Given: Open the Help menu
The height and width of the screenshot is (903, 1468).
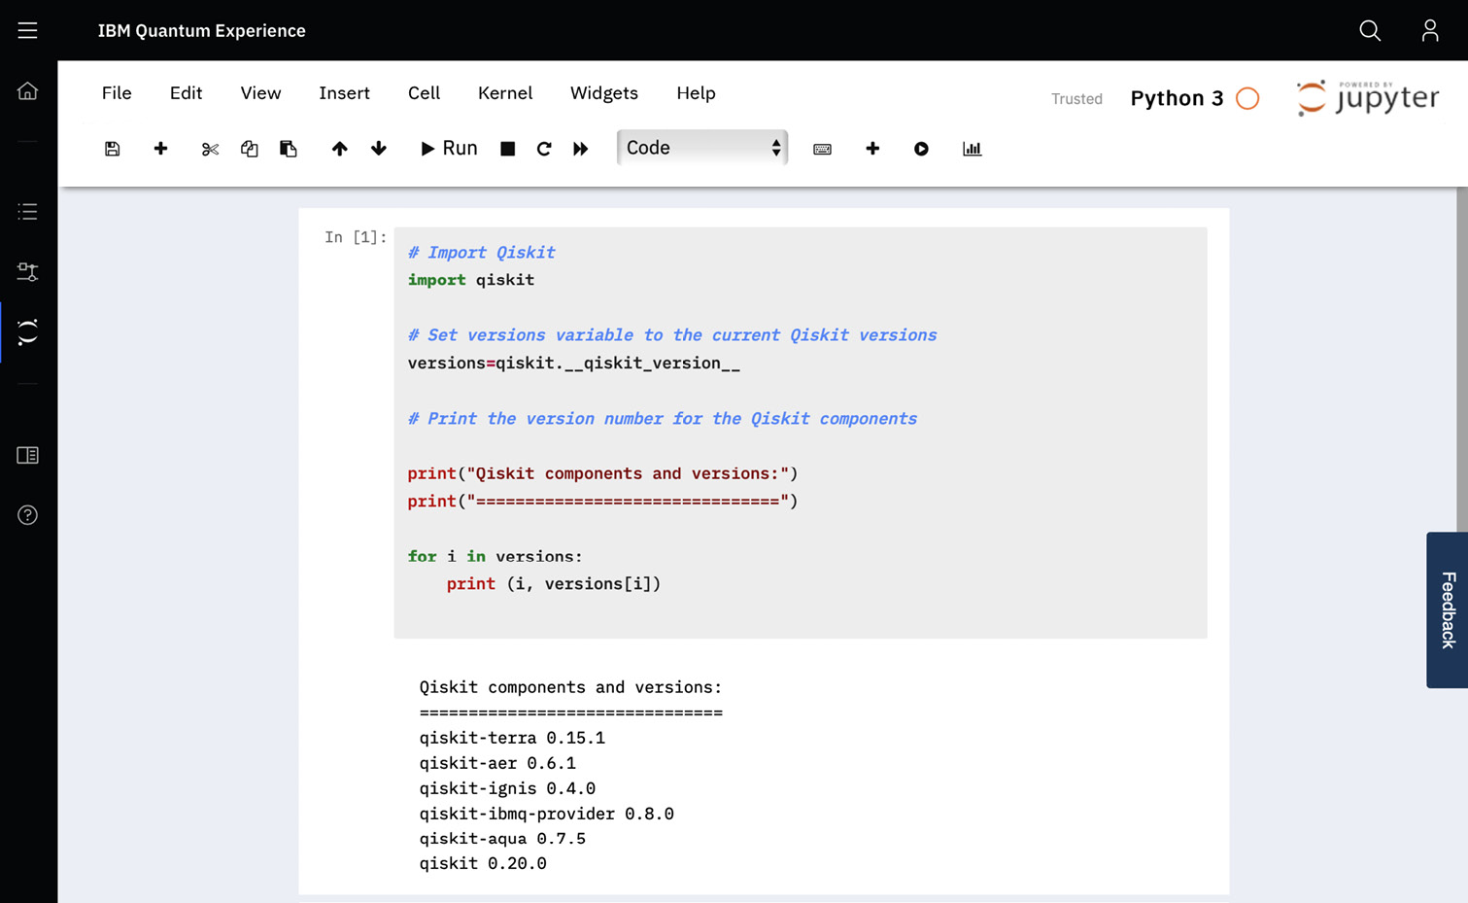Looking at the screenshot, I should point(696,93).
